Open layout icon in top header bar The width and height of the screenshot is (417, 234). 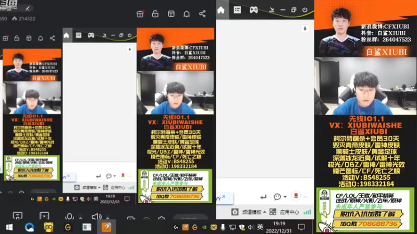[171, 14]
